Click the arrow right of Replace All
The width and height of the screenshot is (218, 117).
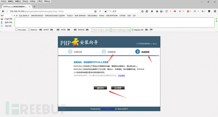(x=146, y=30)
